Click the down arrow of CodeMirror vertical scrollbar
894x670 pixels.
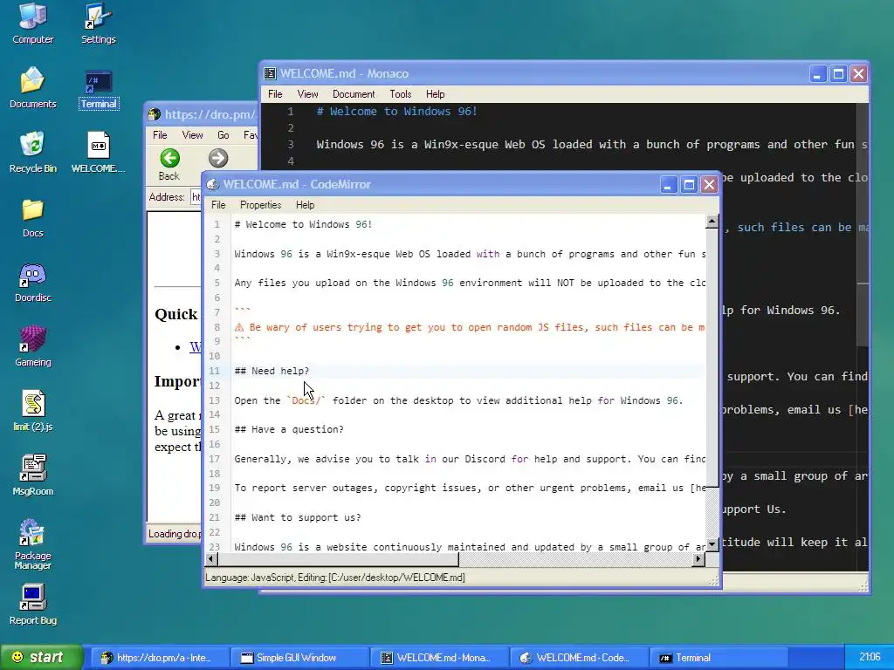click(x=712, y=544)
